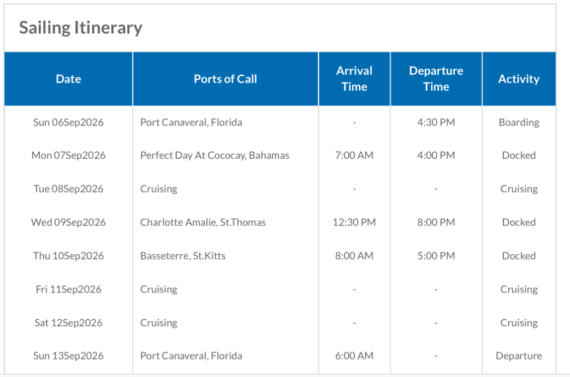Select the Basseterre, St.Kitts port entry
This screenshot has height=377, width=570.
[x=183, y=256]
